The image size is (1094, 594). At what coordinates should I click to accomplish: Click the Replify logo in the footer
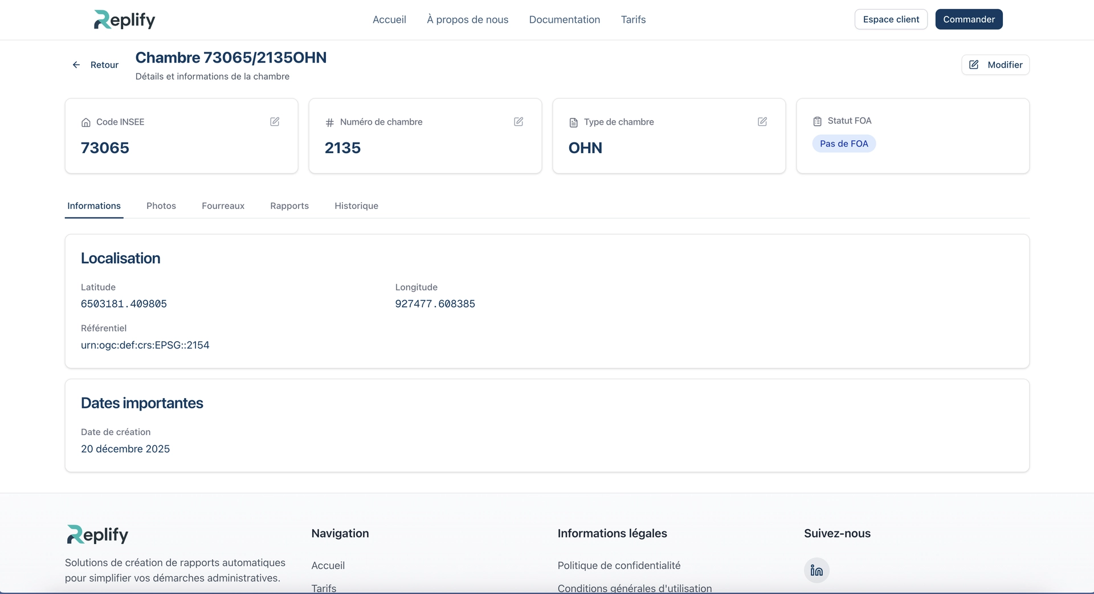pyautogui.click(x=97, y=534)
